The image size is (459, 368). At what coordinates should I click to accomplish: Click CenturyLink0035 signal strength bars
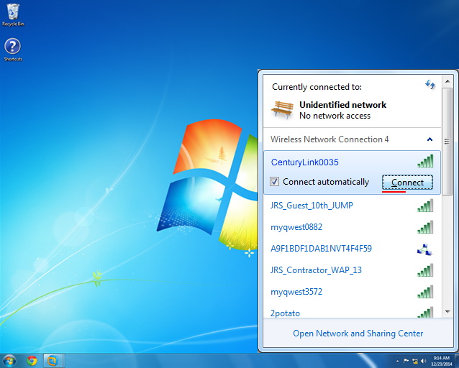click(425, 161)
